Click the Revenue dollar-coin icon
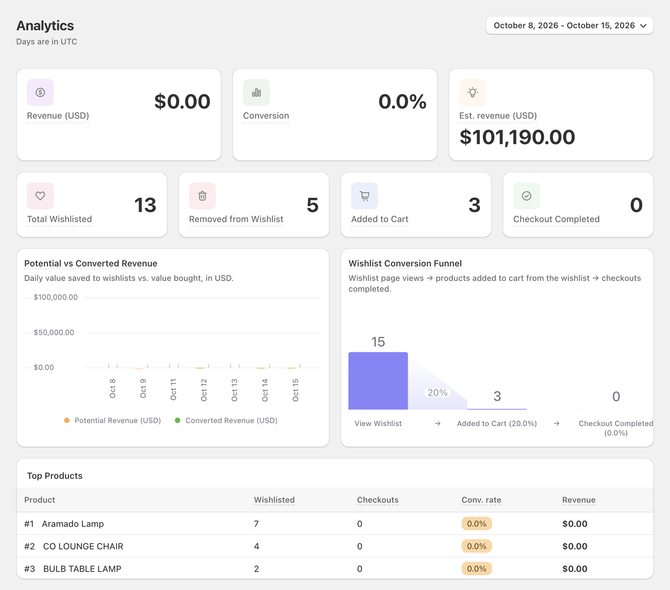The image size is (670, 590). [40, 92]
